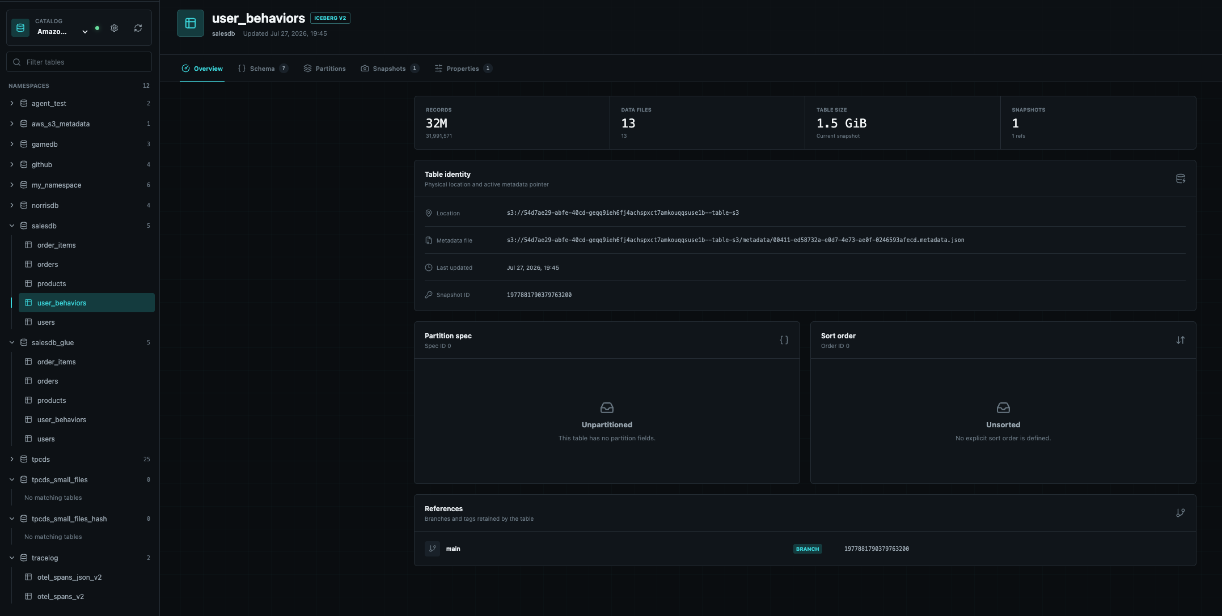Expand the norrisdb namespace
Image resolution: width=1222 pixels, height=616 pixels.
click(x=12, y=205)
